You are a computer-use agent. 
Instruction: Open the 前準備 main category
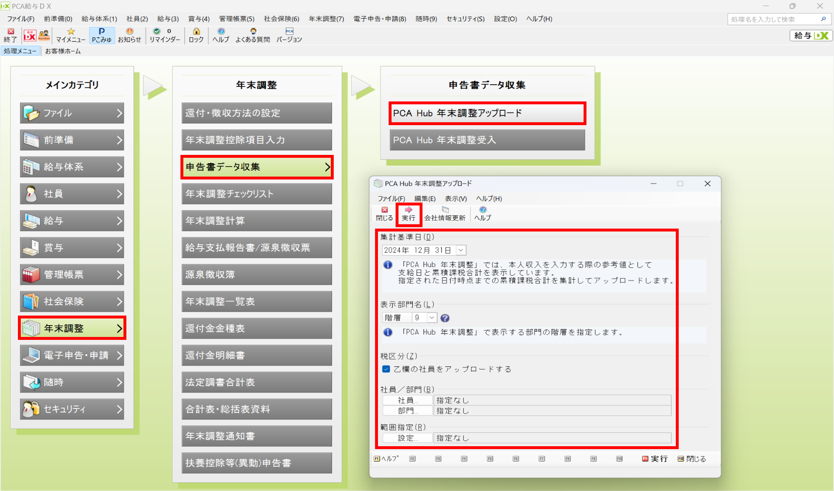pos(72,140)
